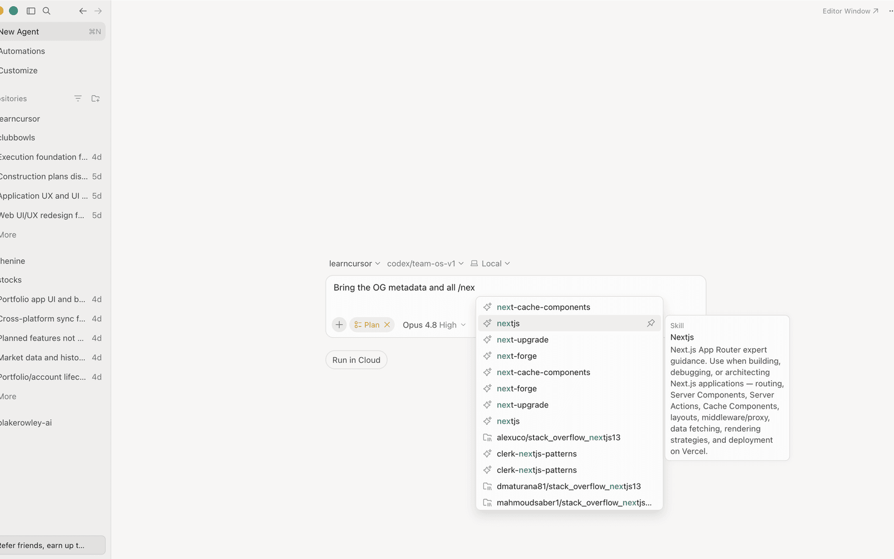The height and width of the screenshot is (559, 894).
Task: Open Construction plans conversation
Action: [x=53, y=176]
